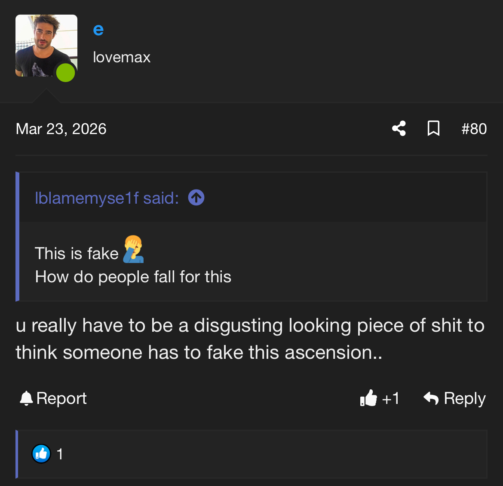Like the post with the thumbs-up +1 icon

(x=368, y=398)
